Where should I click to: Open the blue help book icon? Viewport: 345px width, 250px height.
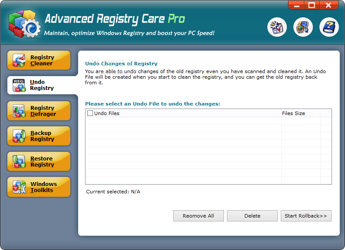329,27
